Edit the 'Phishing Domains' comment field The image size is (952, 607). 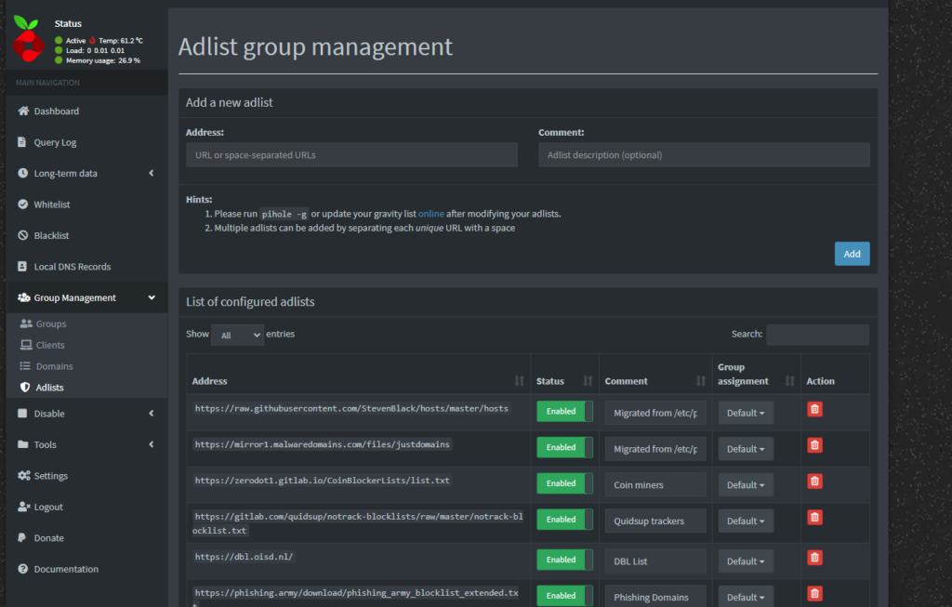coord(655,597)
